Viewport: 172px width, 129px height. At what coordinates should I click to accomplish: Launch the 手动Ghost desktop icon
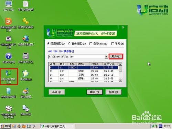[x=26, y=75]
